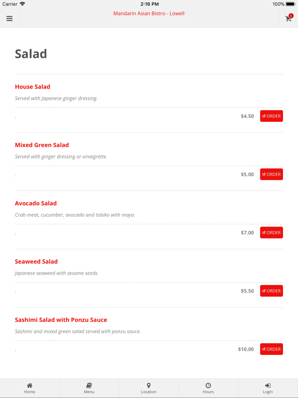Viewport: 298px width, 398px height.
Task: Select the House Salad title
Action: (x=32, y=87)
